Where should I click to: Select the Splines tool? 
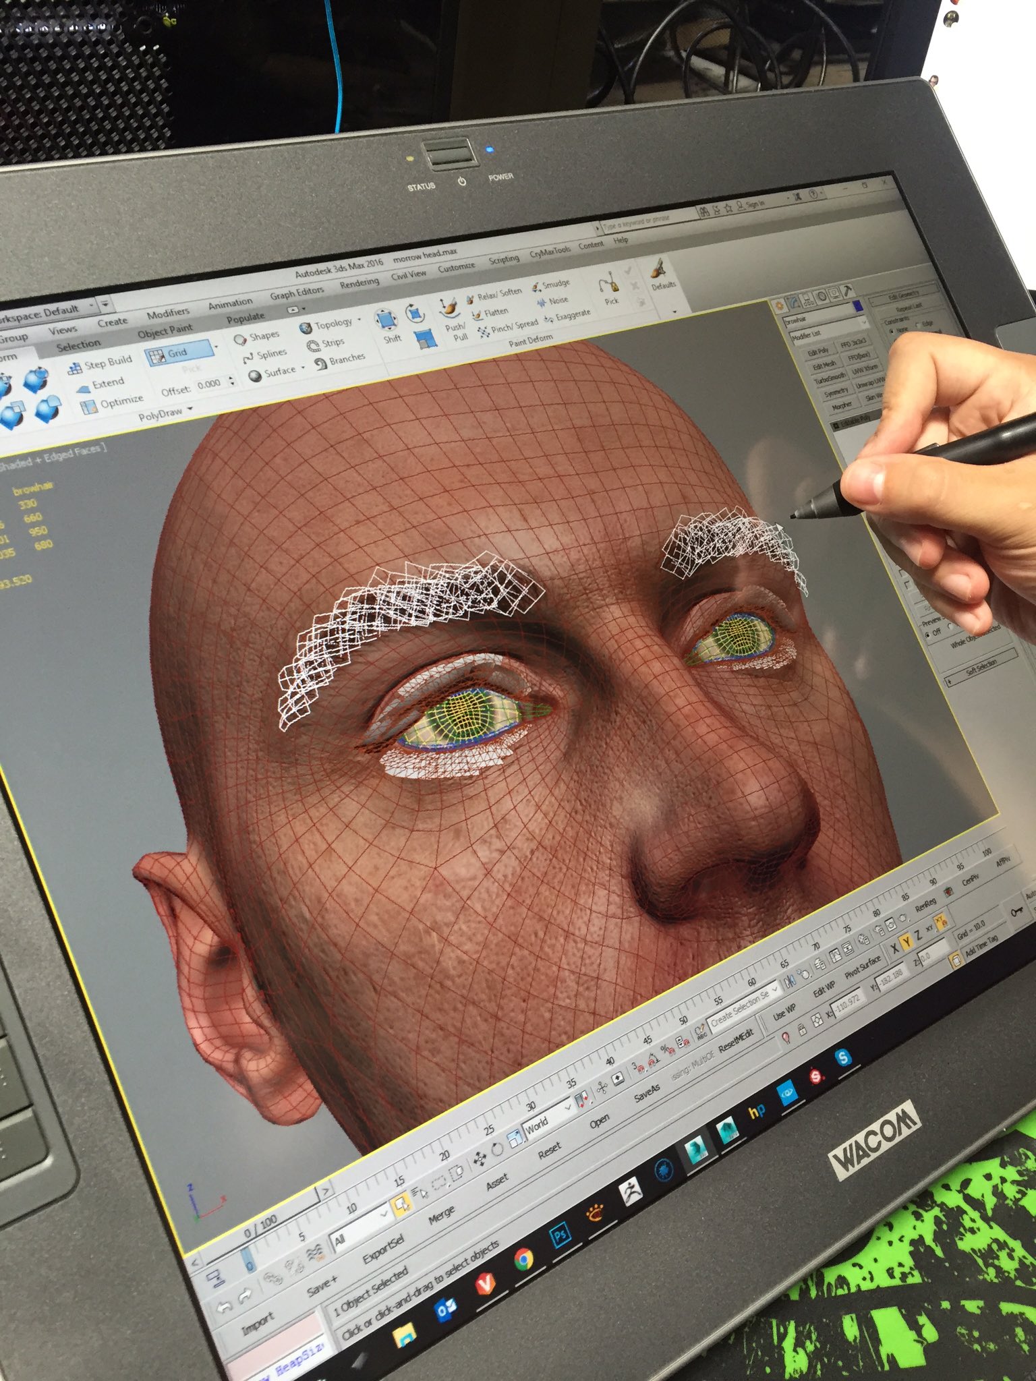pos(265,355)
